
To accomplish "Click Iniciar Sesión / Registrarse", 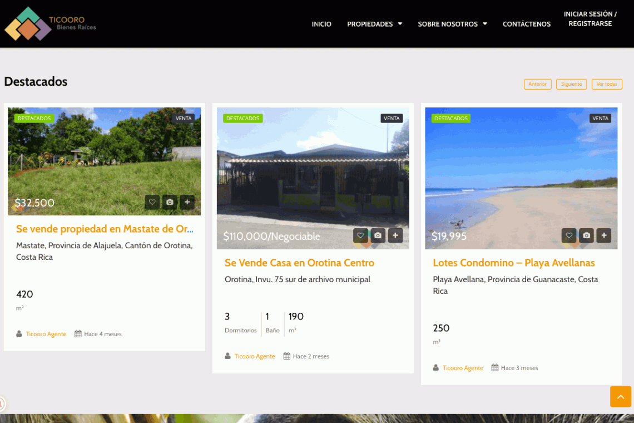I will [x=590, y=19].
